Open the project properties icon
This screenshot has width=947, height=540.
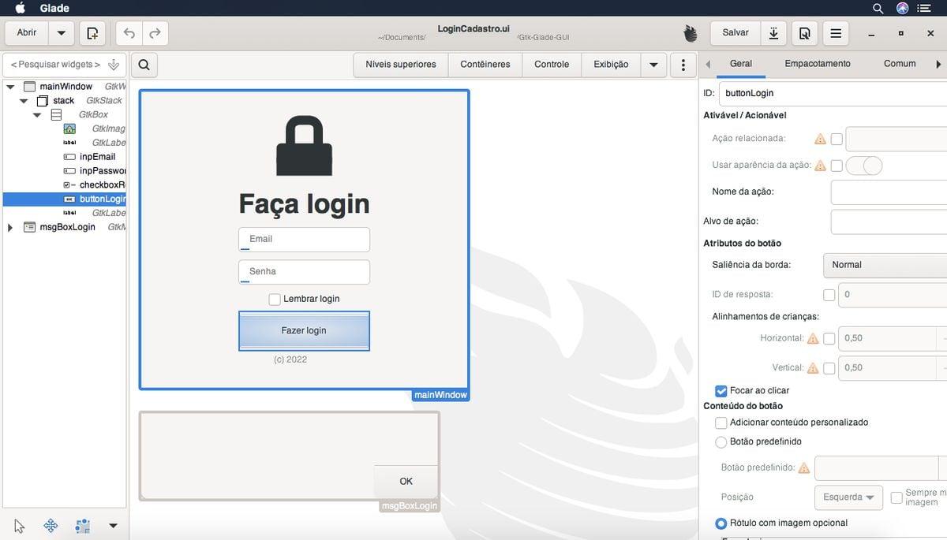click(x=804, y=33)
